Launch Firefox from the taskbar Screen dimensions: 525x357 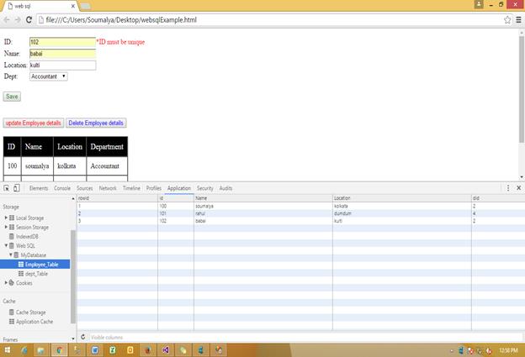click(x=148, y=350)
